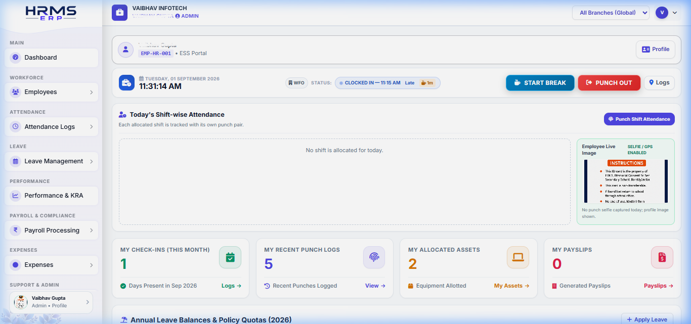Viewport: 691px width, 324px height.
Task: Click the calendar-check icon on My Check-Ins card
Action: tap(230, 257)
